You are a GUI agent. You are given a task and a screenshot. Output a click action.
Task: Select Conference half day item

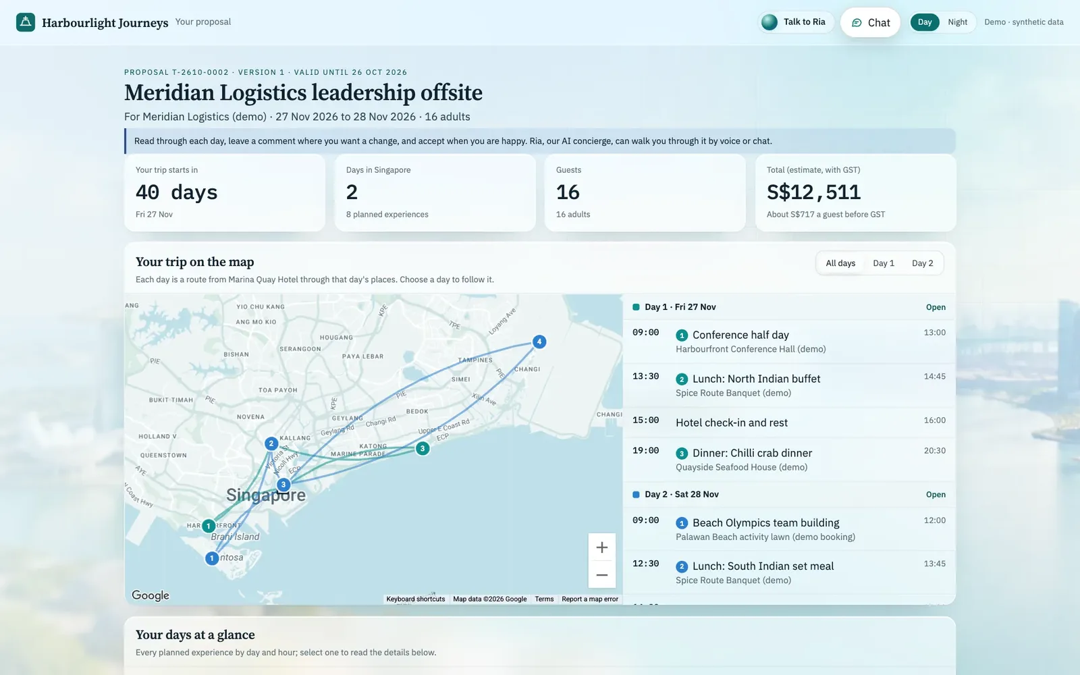788,342
